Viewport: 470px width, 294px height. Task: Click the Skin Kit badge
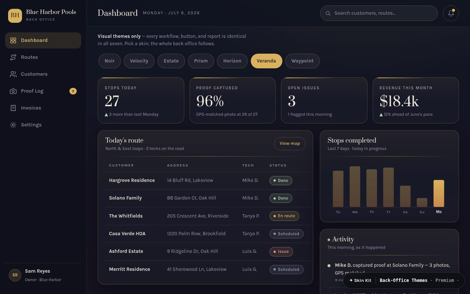pyautogui.click(x=360, y=280)
